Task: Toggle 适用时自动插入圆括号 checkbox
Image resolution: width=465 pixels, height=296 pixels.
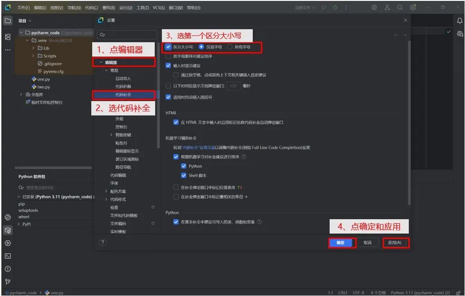Action: coord(168,97)
